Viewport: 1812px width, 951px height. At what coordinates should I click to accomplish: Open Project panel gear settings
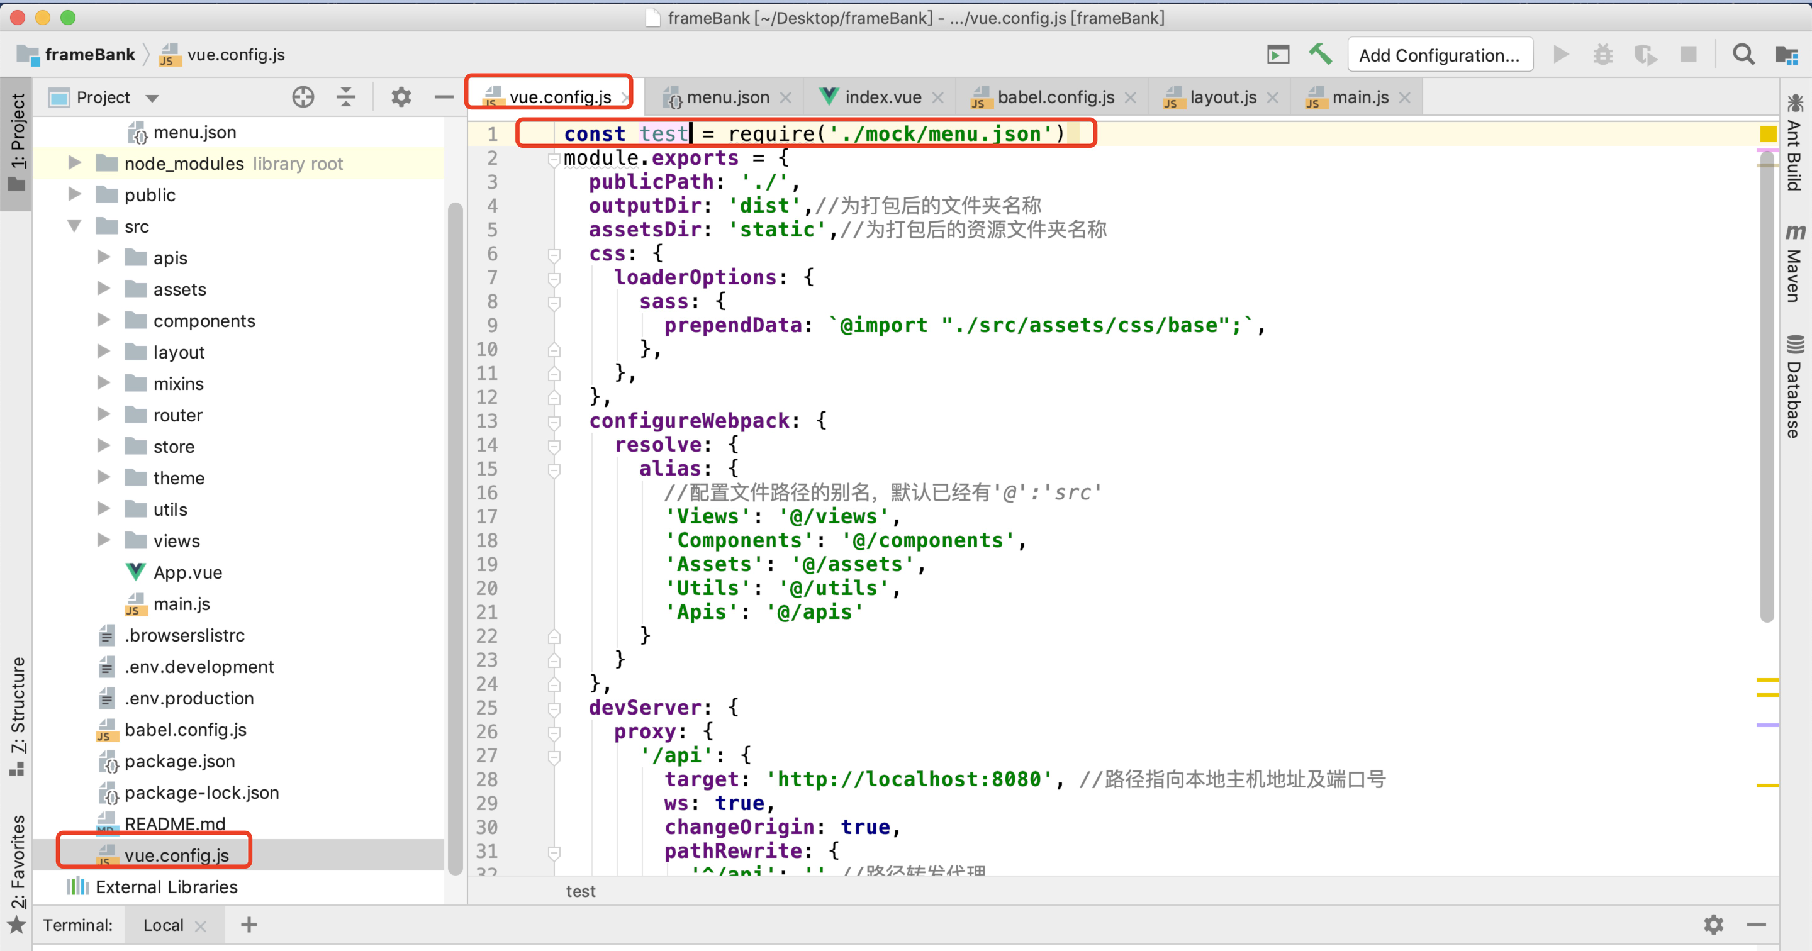401,97
